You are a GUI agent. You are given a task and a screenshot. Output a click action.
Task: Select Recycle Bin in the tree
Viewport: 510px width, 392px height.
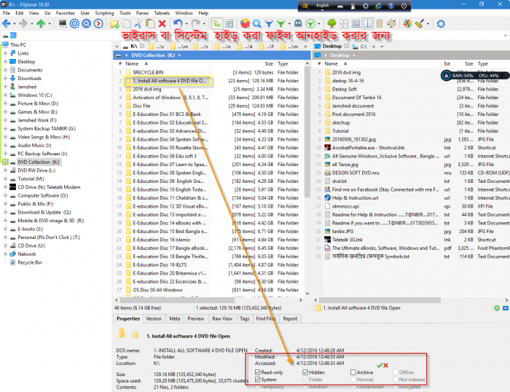[x=30, y=262]
